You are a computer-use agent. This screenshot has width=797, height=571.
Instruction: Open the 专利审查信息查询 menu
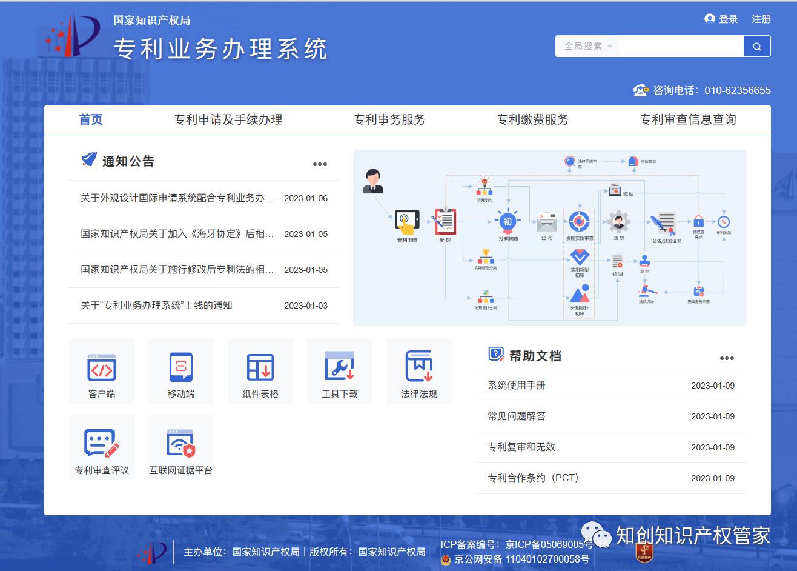(688, 119)
